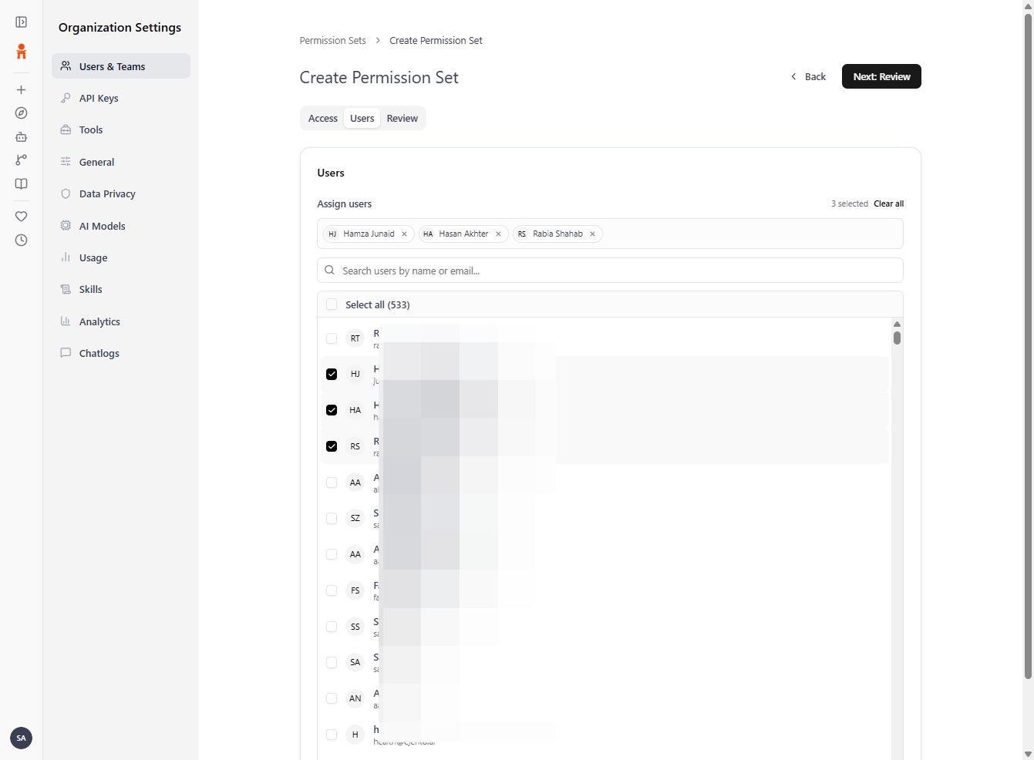Open the heart favorites icon
This screenshot has height=760, width=1034.
pos(22,217)
